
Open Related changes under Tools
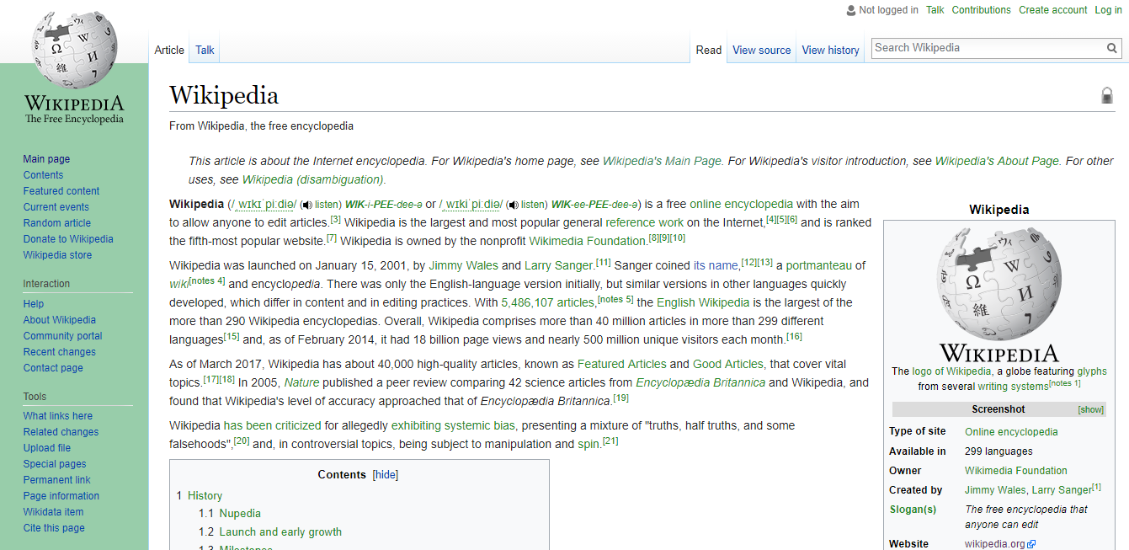coord(61,432)
